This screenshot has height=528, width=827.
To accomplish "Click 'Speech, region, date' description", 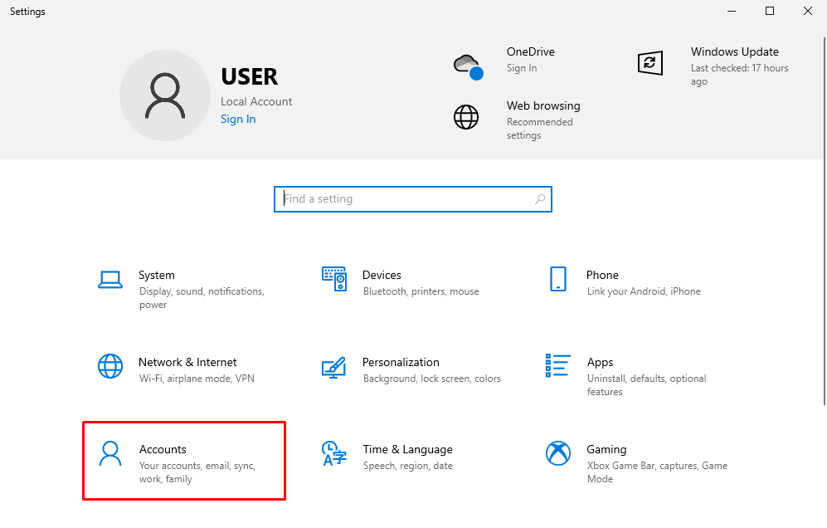I will click(408, 466).
